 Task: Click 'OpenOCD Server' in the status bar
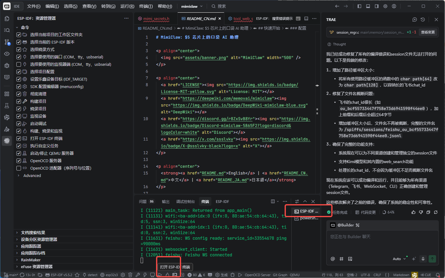[x=257, y=275]
